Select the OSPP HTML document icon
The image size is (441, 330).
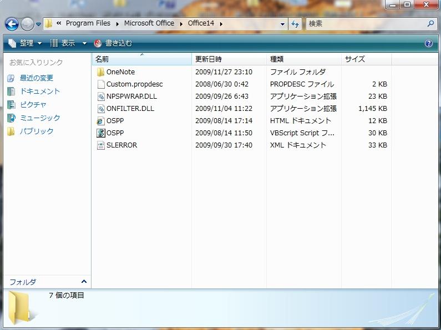(x=100, y=121)
